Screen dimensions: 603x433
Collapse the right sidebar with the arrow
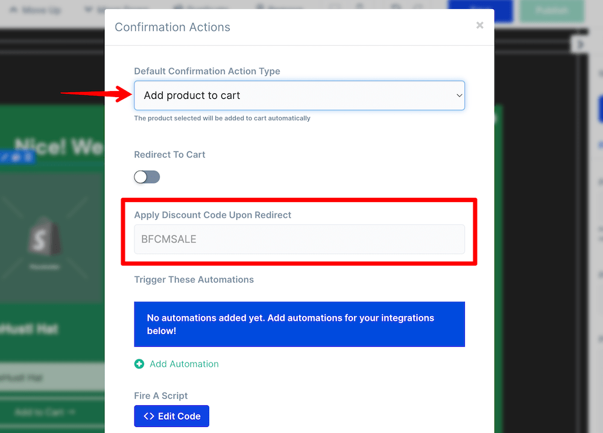point(581,44)
